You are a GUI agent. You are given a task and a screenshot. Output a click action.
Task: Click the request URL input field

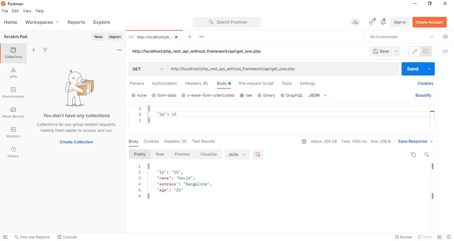[282, 69]
